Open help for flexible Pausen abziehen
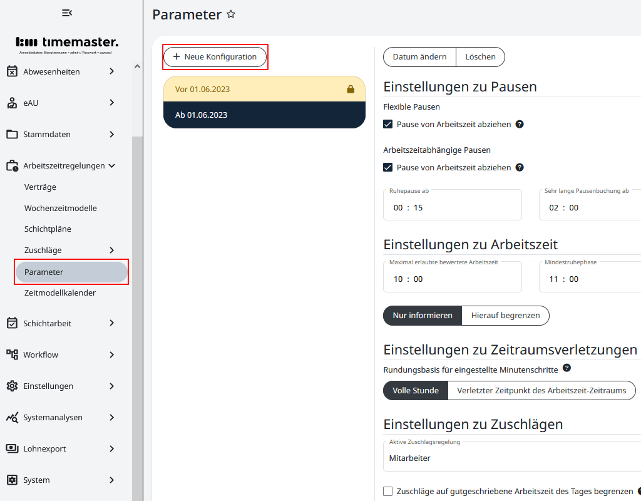 coord(519,124)
